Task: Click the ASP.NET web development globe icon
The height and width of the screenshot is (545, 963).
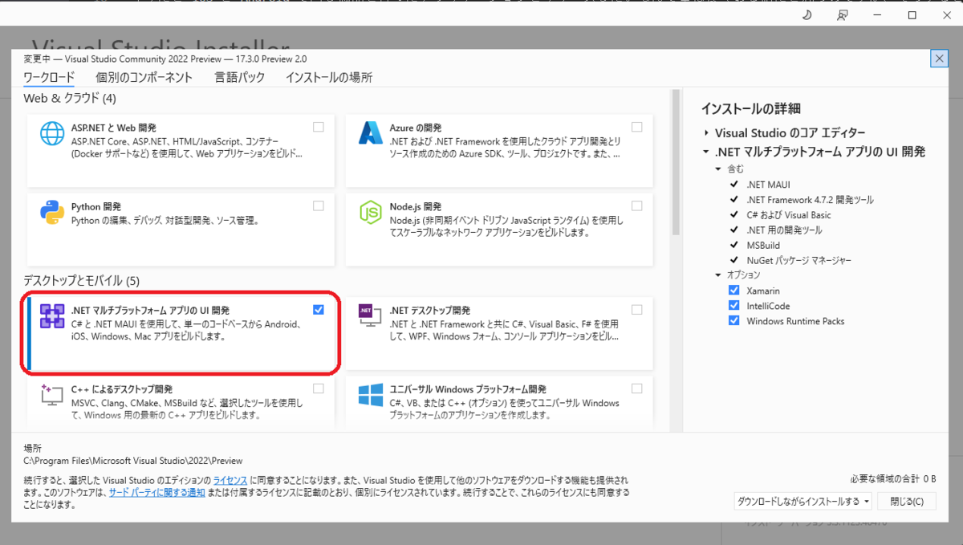Action: pyautogui.click(x=52, y=134)
